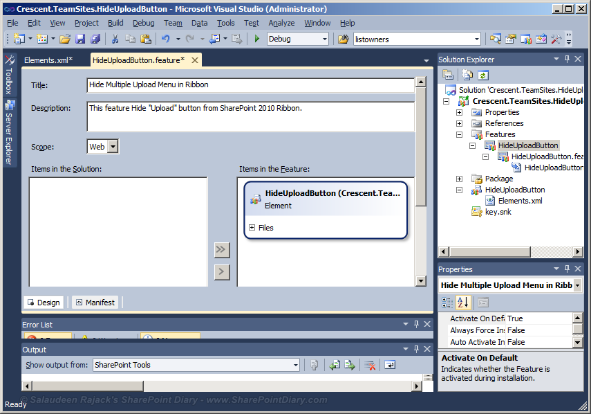Click the Redo toolbar icon
Screen dimensions: 591x414
(x=190, y=39)
